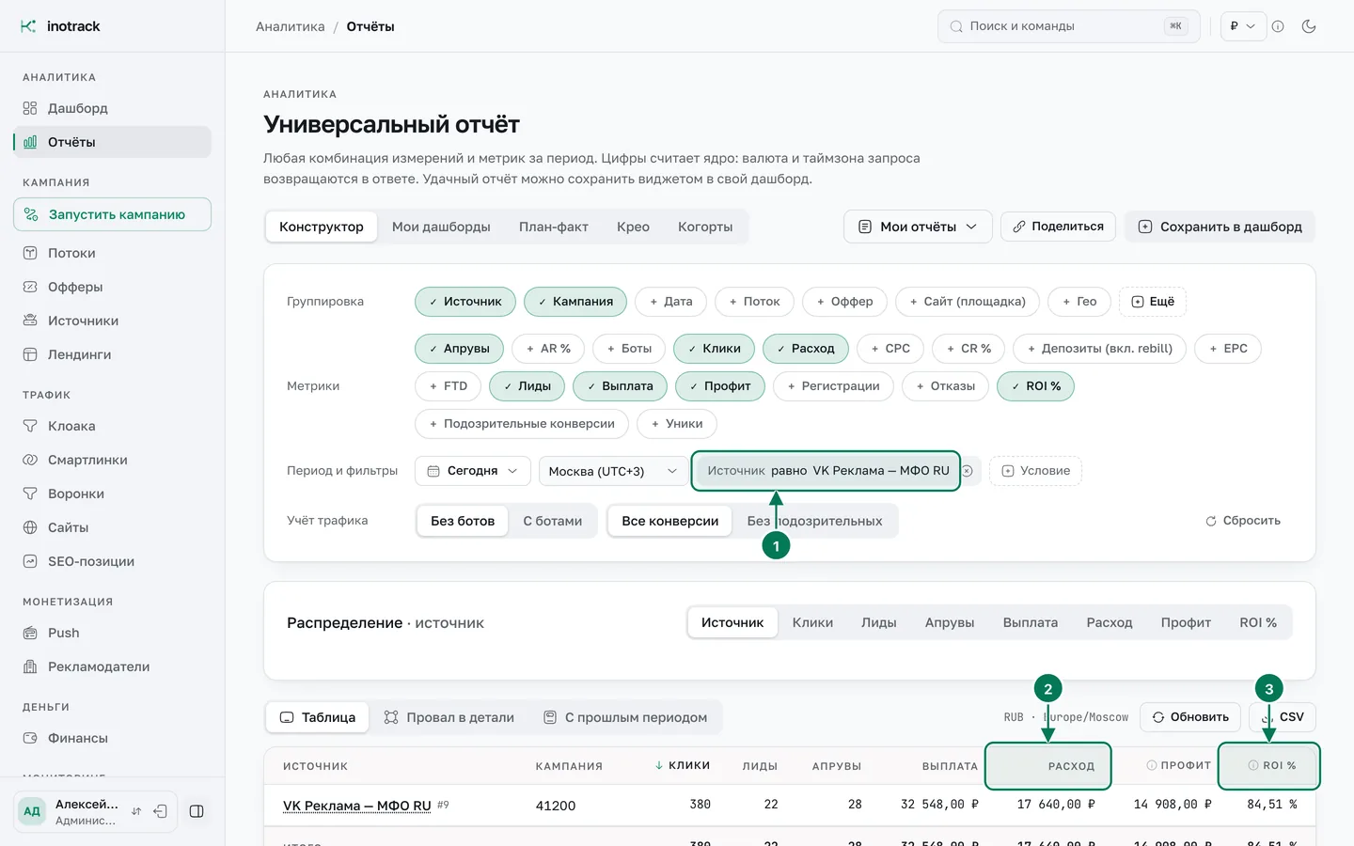This screenshot has height=846, width=1354.
Task: Open the Сегодня period dropdown
Action: point(473,471)
